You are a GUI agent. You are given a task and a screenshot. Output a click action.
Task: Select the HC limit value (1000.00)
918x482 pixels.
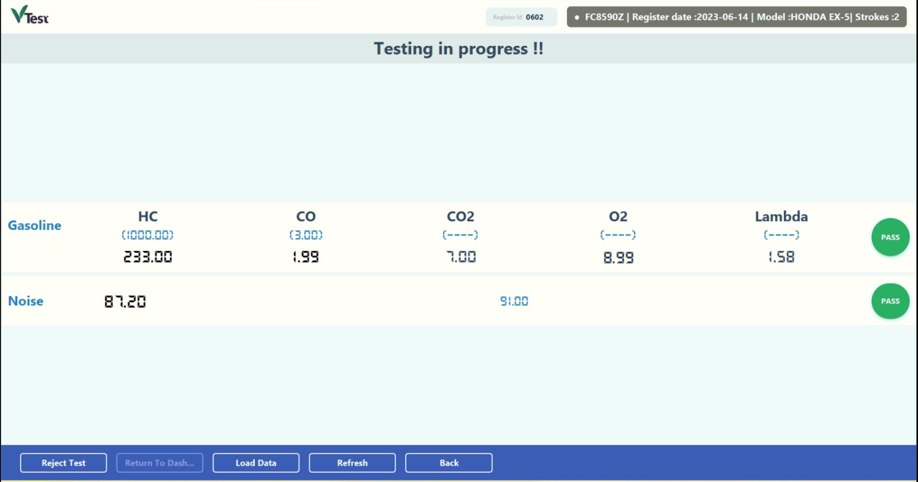[147, 235]
